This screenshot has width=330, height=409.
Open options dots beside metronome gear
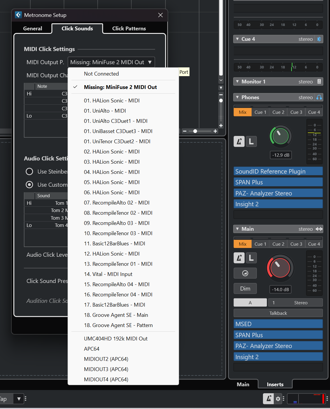coord(284,398)
